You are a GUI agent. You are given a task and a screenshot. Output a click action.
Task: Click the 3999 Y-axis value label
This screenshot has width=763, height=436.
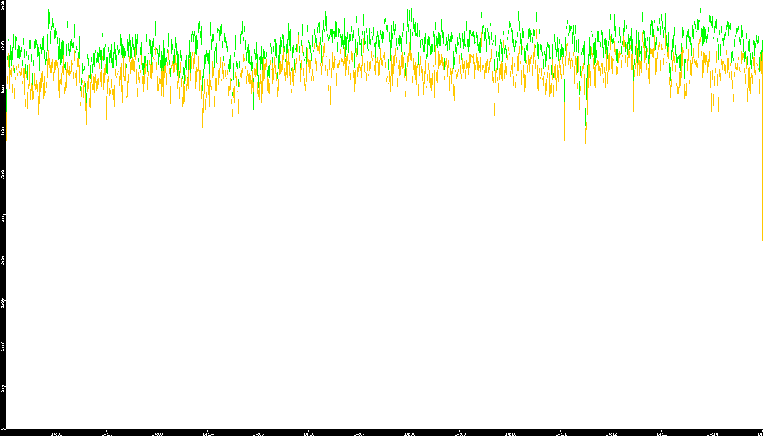pos(3,174)
